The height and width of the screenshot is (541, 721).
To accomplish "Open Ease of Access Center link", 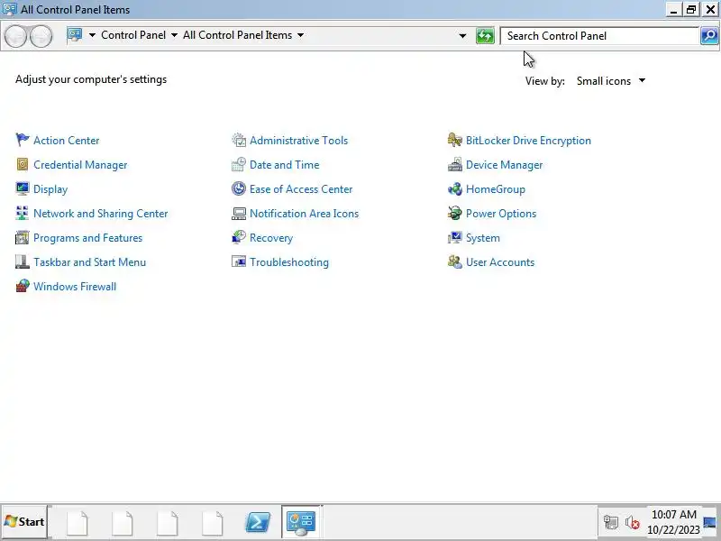I will point(301,189).
